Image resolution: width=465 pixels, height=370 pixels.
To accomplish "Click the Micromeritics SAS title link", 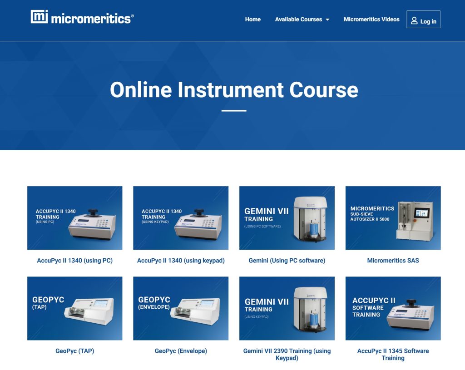I will point(393,261).
